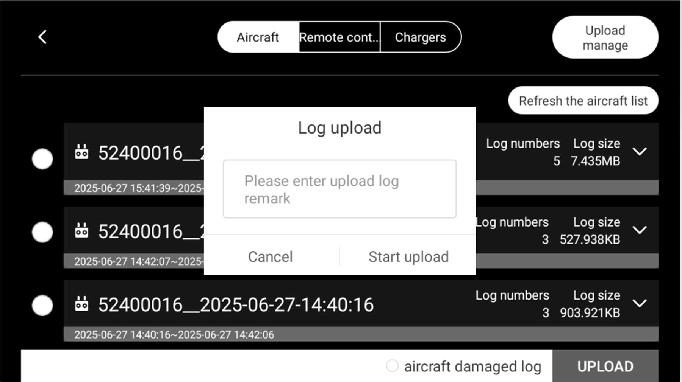Screen dimensions: 682x382
Task: Cancel the Log upload dialog
Action: (x=271, y=257)
